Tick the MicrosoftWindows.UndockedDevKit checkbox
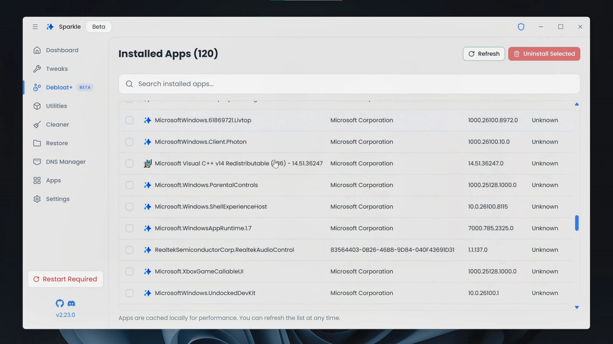This screenshot has height=344, width=613. (129, 293)
